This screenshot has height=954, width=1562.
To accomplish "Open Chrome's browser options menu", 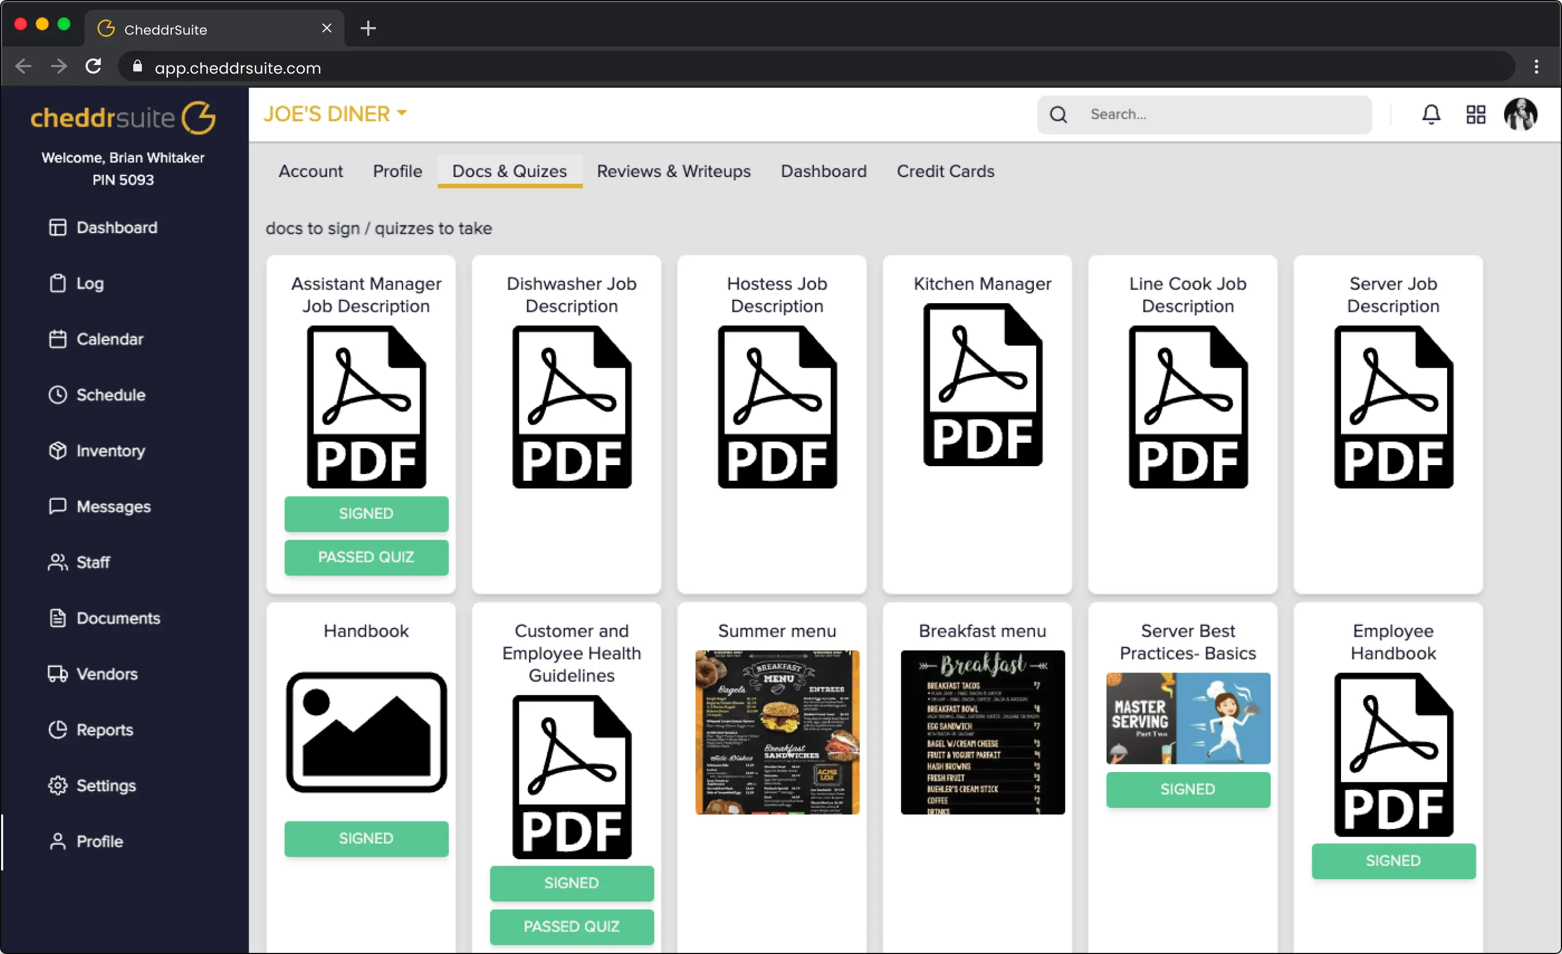I will pyautogui.click(x=1536, y=67).
